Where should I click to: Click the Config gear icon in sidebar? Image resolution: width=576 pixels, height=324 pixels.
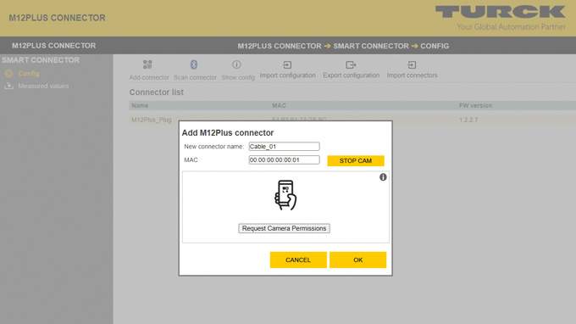(8, 74)
